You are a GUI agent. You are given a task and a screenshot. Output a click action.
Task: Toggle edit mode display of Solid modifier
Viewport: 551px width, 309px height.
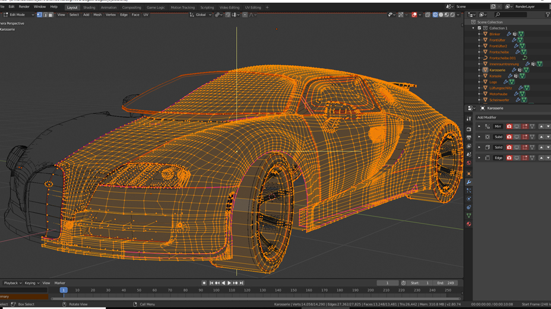[525, 148]
